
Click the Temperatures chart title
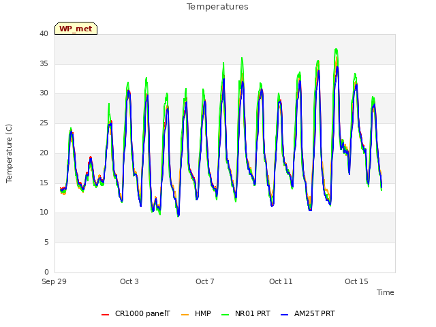pyautogui.click(x=217, y=7)
